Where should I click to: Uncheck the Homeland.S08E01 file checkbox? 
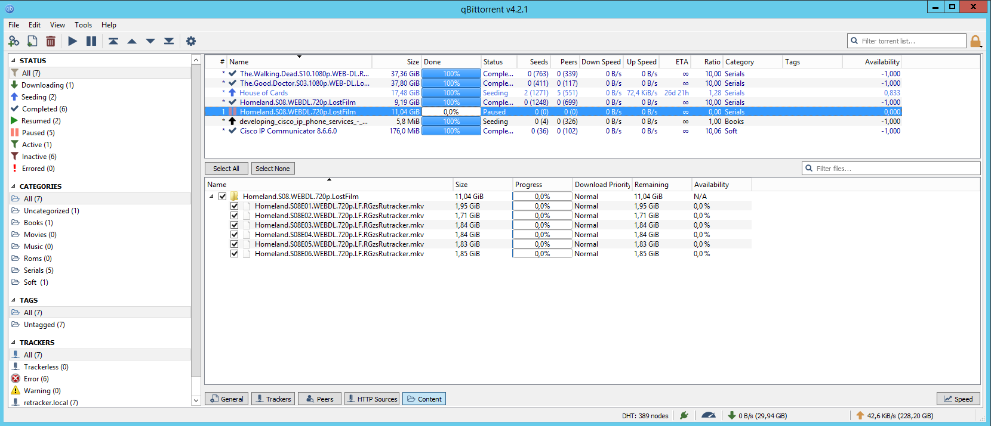(x=235, y=206)
